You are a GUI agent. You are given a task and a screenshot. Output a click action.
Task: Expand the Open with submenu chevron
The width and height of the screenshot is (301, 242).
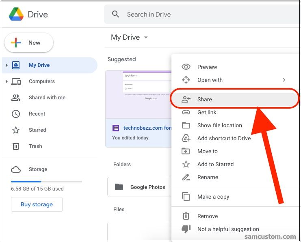coord(284,80)
